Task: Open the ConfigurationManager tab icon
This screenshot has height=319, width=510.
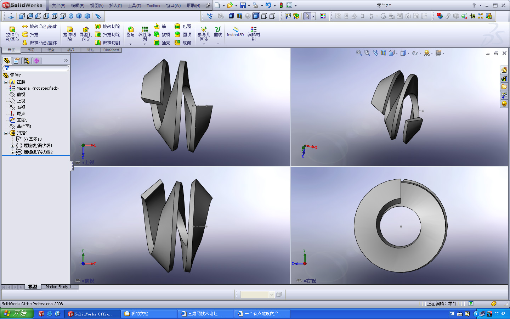Action: pyautogui.click(x=27, y=61)
